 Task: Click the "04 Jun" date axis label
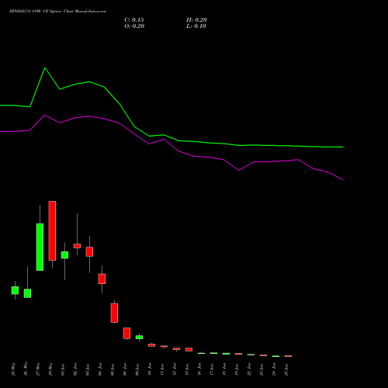(x=100, y=369)
